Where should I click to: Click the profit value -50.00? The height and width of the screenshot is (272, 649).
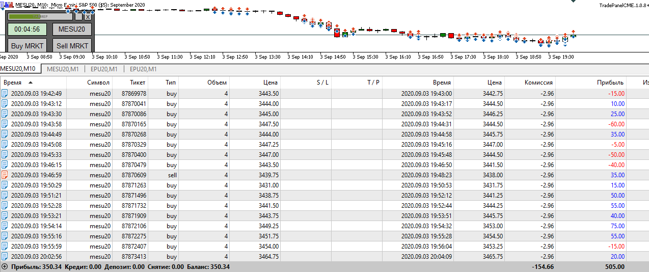point(616,154)
